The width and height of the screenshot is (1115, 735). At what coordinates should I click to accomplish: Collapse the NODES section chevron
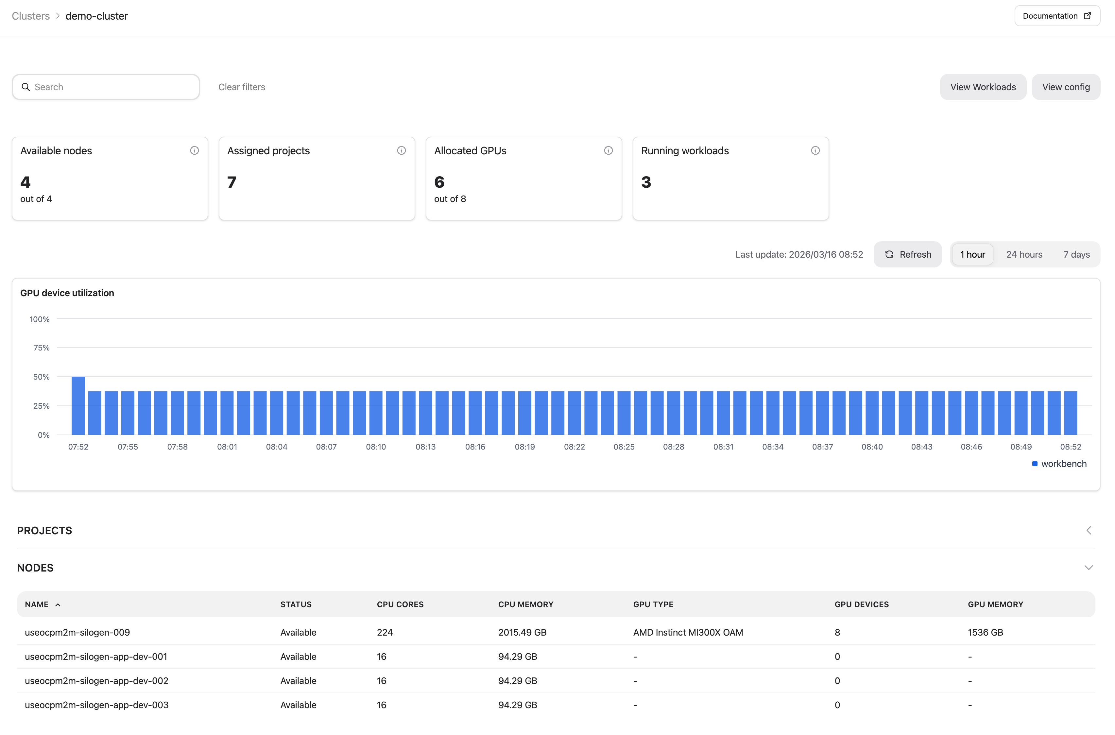pyautogui.click(x=1088, y=568)
